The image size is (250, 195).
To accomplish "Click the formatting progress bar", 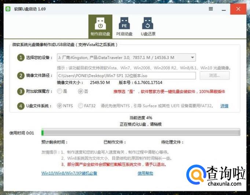I will [x=141, y=132].
